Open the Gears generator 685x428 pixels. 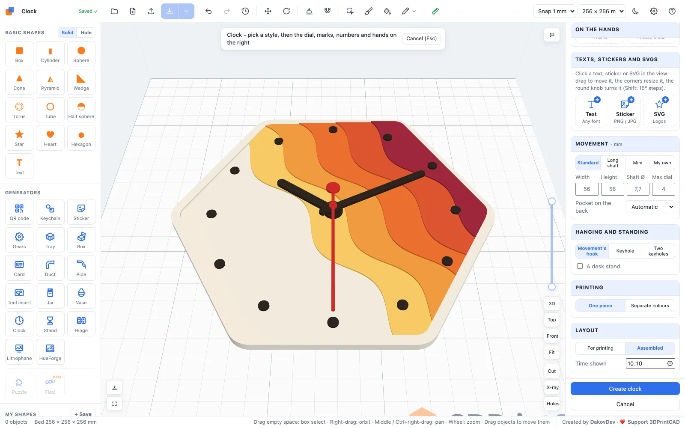pyautogui.click(x=19, y=240)
